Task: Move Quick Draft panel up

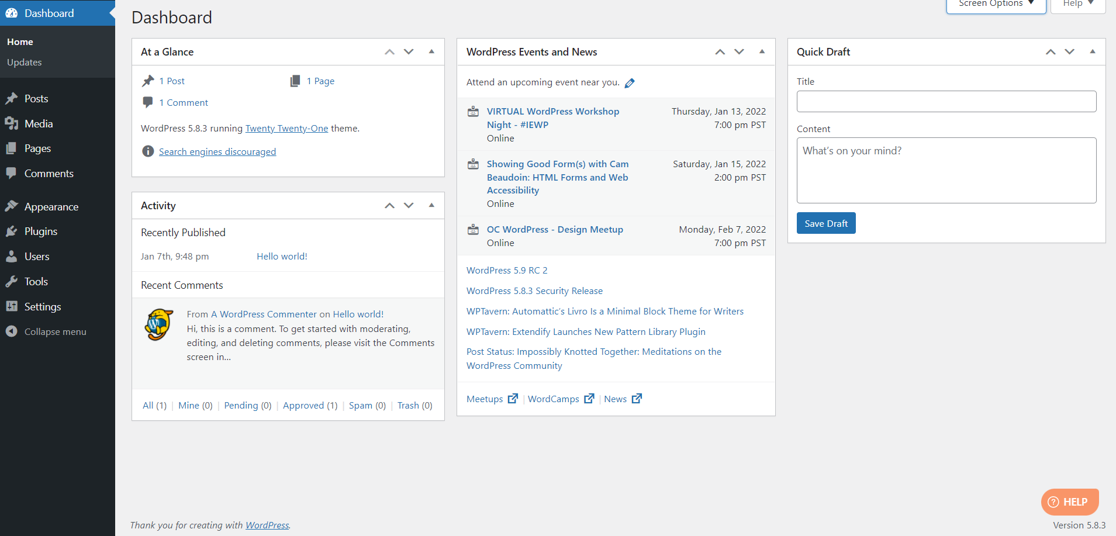Action: click(1051, 52)
